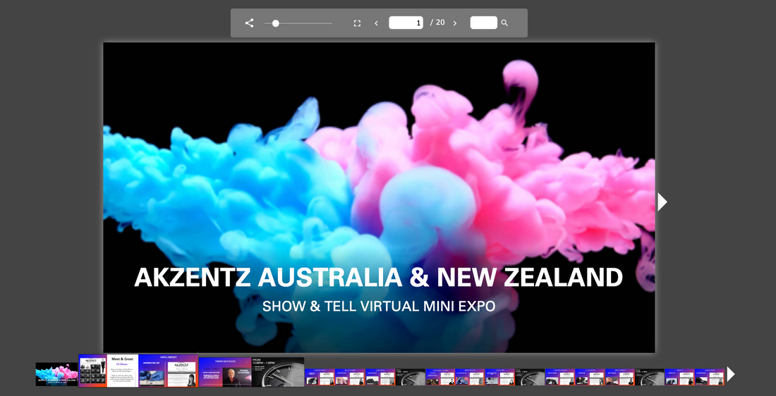
Task: Flip to next page with right arrow beside slide
Action: (662, 202)
